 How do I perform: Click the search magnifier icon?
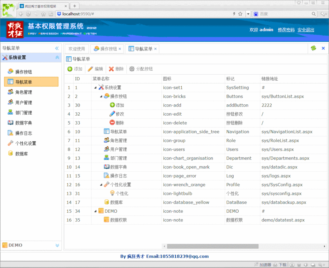click(314, 14)
